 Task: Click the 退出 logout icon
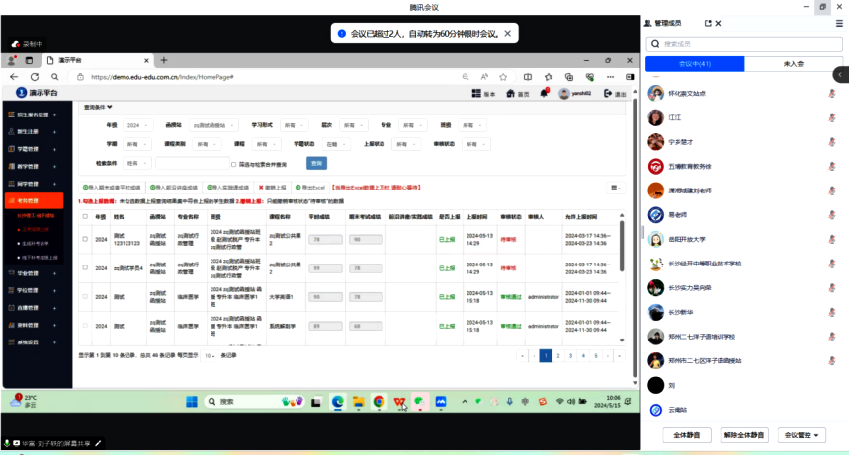pos(608,94)
